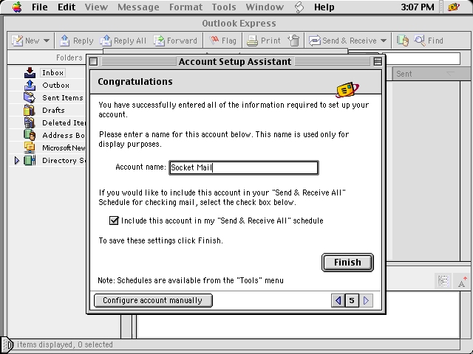Screen dimensions: 473x354
Task: Click the text size icon in preview pane
Action: [x=461, y=282]
